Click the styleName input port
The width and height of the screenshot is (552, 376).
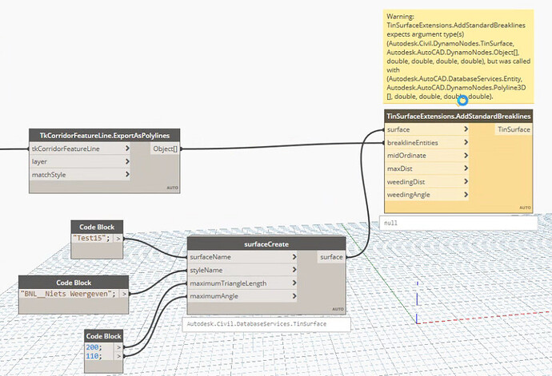coord(242,271)
